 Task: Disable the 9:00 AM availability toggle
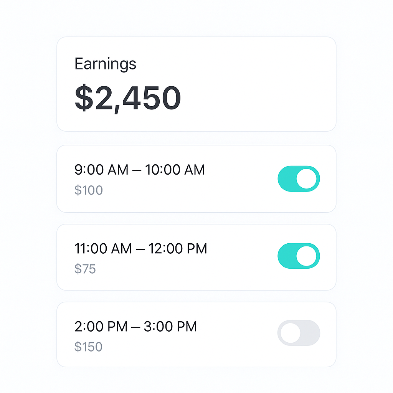(299, 178)
